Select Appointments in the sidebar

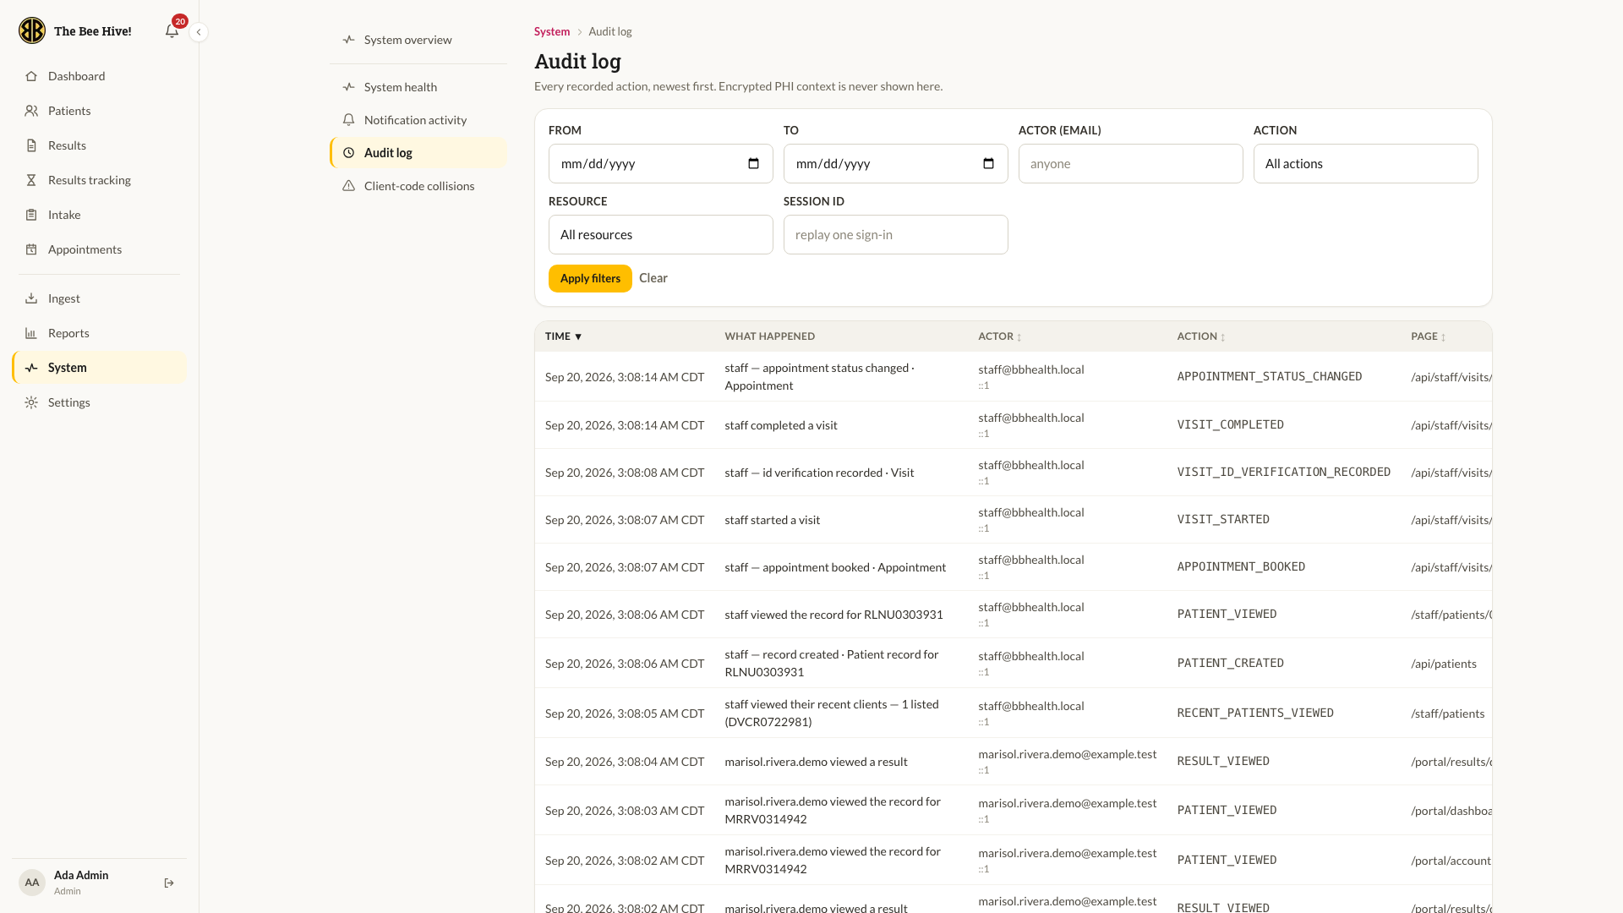coord(100,249)
